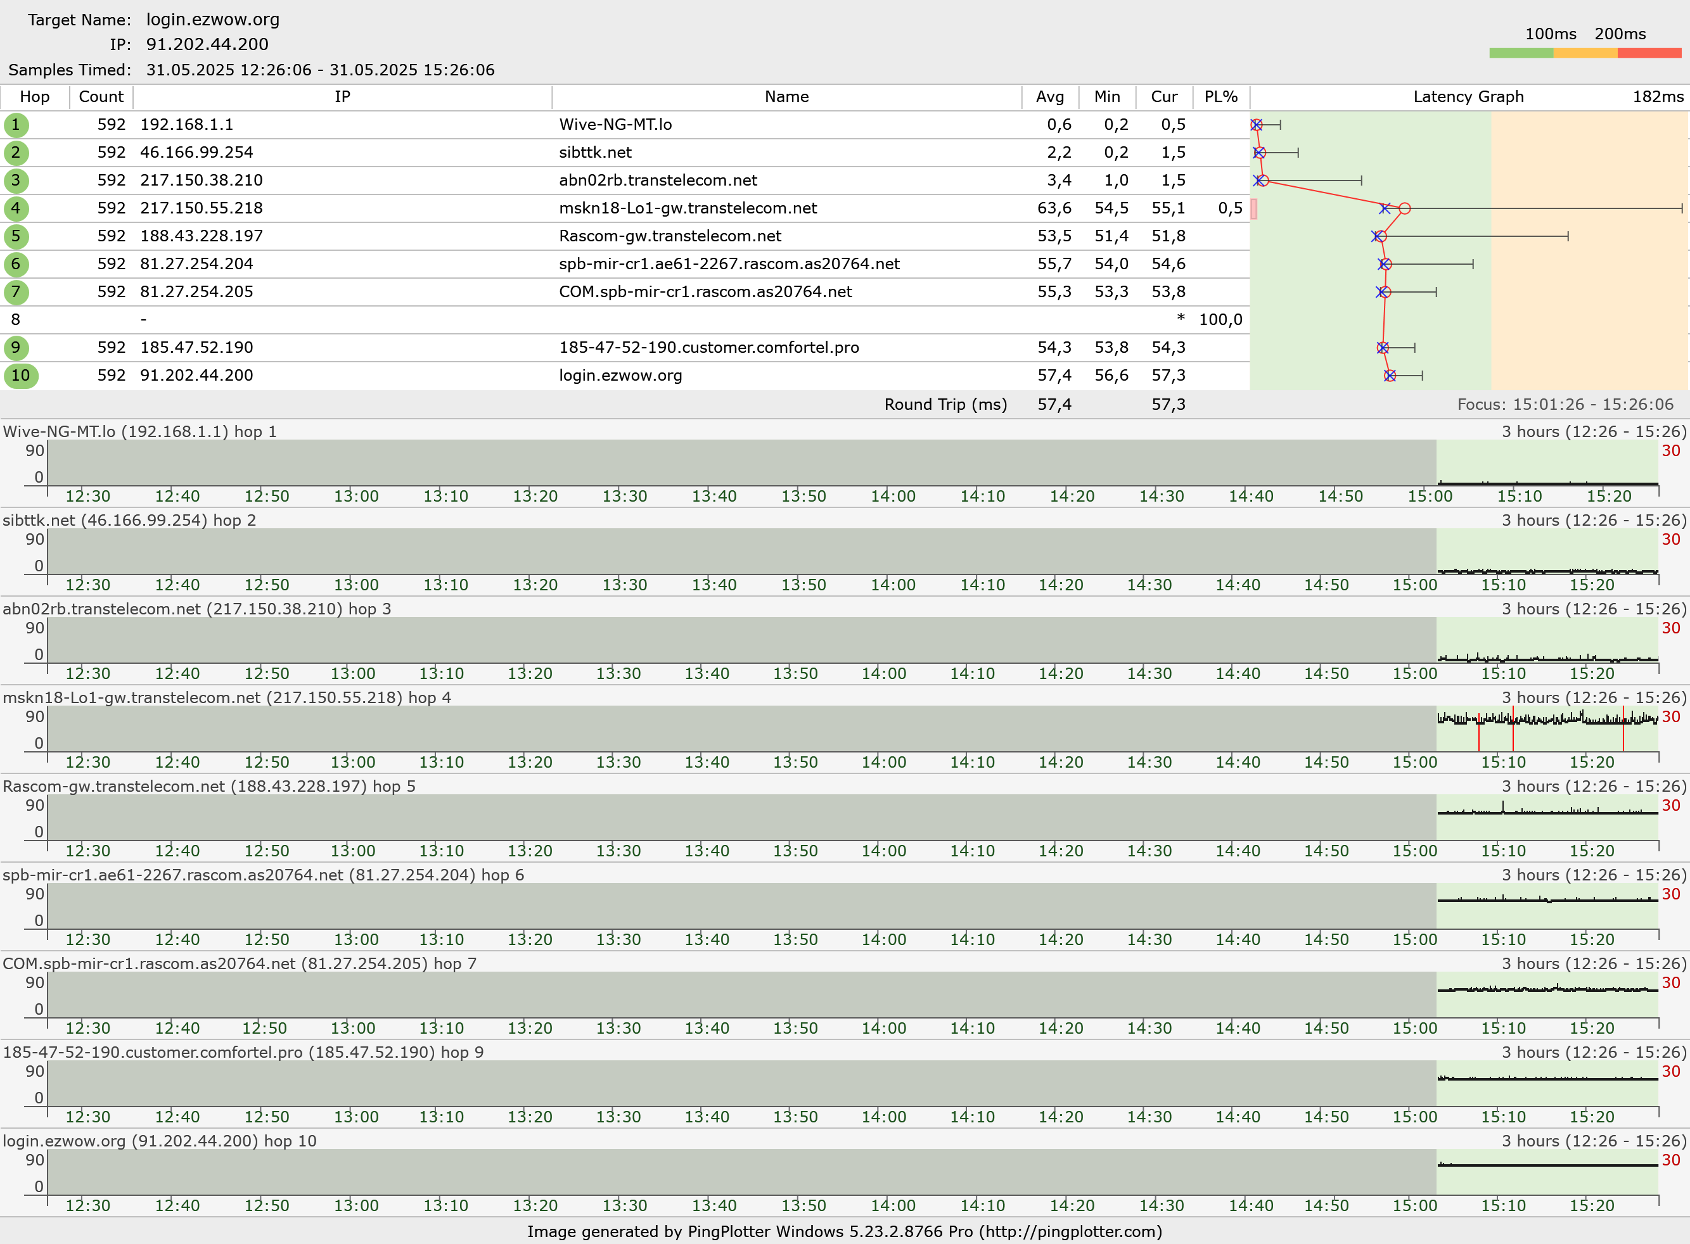Screen dimensions: 1690x1244
Task: Click the name Wive-NG-MT.lo in the table
Action: tap(615, 125)
